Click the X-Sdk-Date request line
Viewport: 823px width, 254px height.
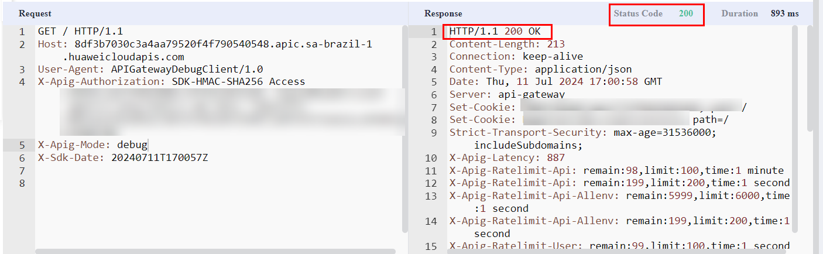click(123, 157)
